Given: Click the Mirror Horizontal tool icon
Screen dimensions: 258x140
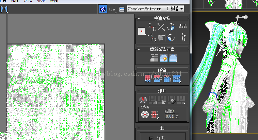Looking at the screenshot, I should [x=4, y=9].
